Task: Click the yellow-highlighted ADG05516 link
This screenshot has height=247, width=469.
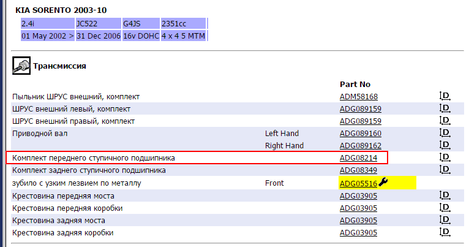Action: click(358, 183)
